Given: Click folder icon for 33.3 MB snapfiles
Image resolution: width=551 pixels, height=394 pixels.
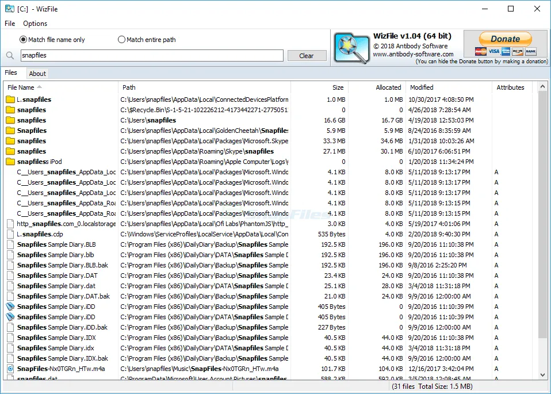Looking at the screenshot, I should click(x=10, y=141).
